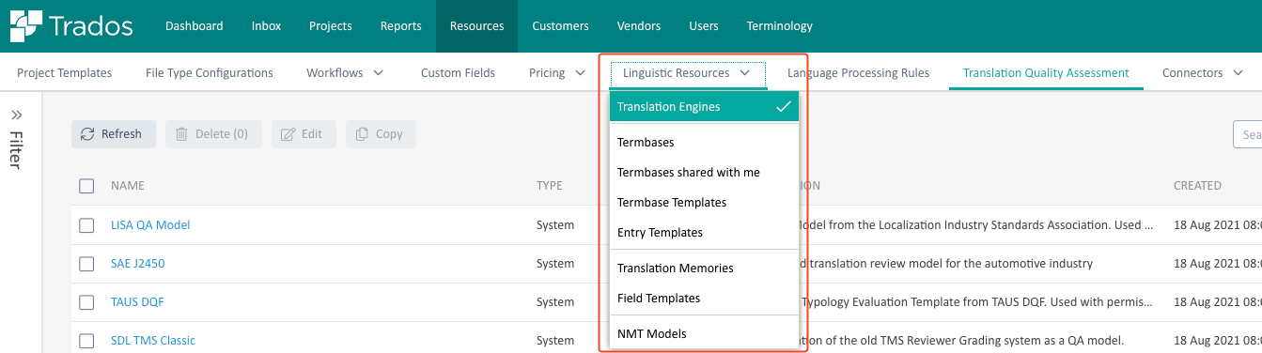The height and width of the screenshot is (353, 1262).
Task: Check the TAUS DQF row checkbox
Action: [86, 302]
